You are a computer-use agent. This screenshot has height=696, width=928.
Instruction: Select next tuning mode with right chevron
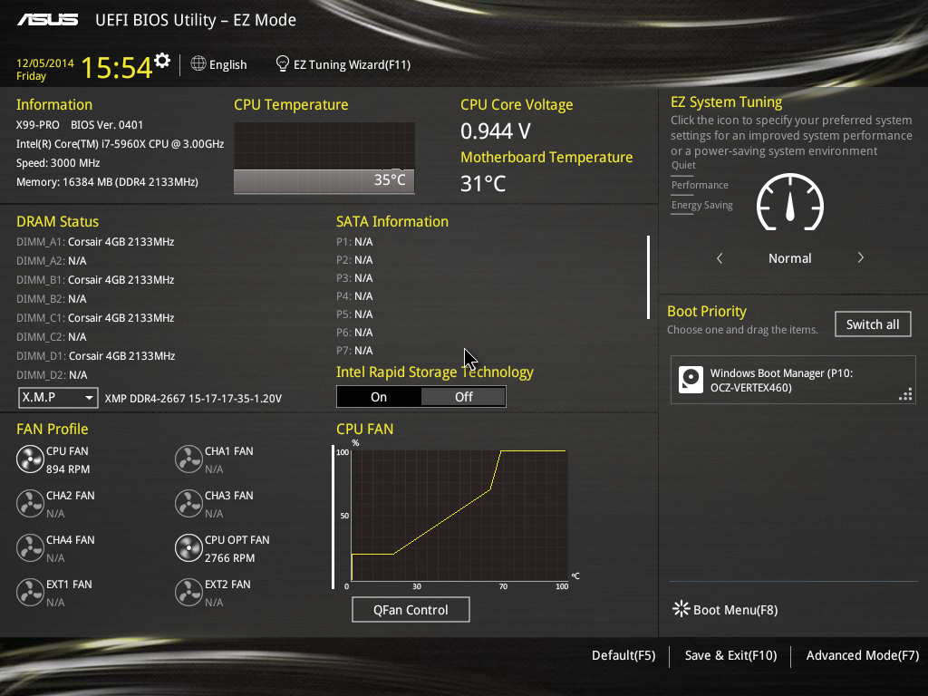click(860, 258)
